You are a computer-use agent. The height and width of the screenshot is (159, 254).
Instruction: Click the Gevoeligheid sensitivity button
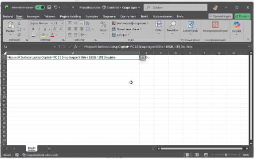tap(191, 28)
